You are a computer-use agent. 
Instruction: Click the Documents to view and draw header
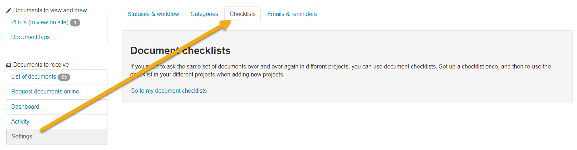coord(50,11)
